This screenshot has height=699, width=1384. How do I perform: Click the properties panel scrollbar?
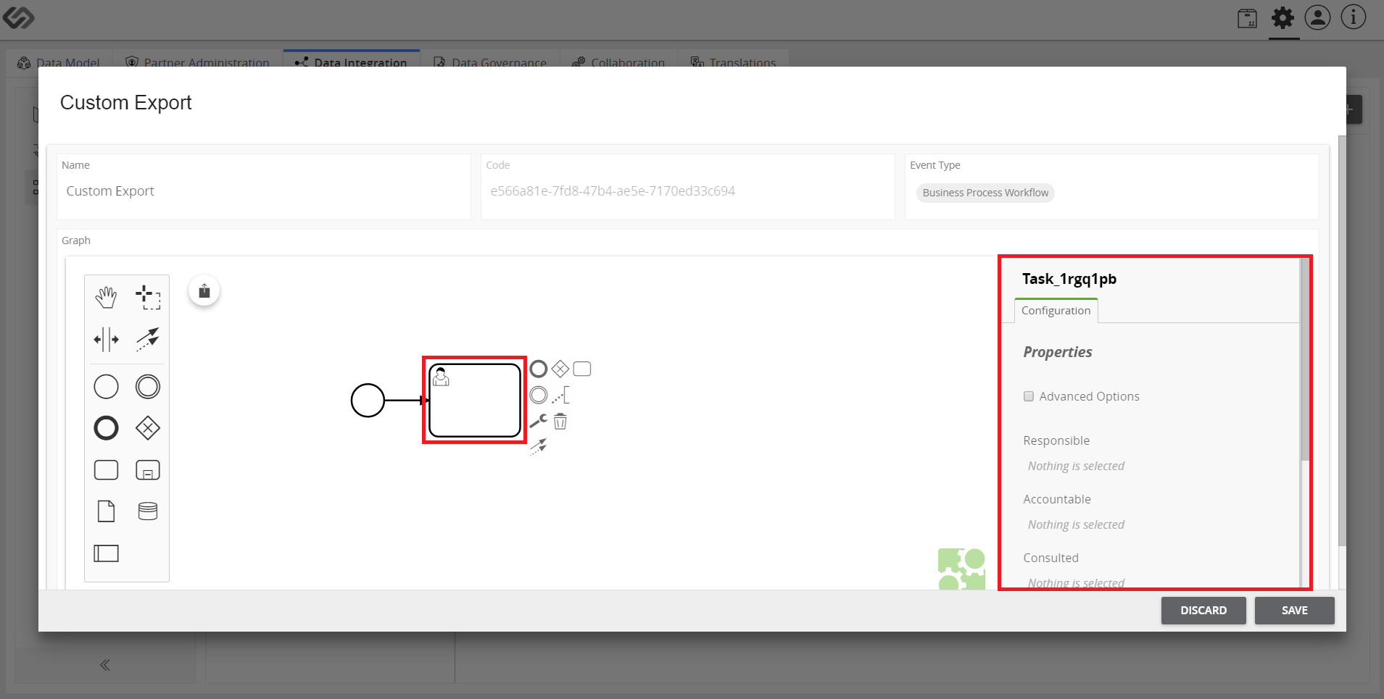pyautogui.click(x=1305, y=360)
